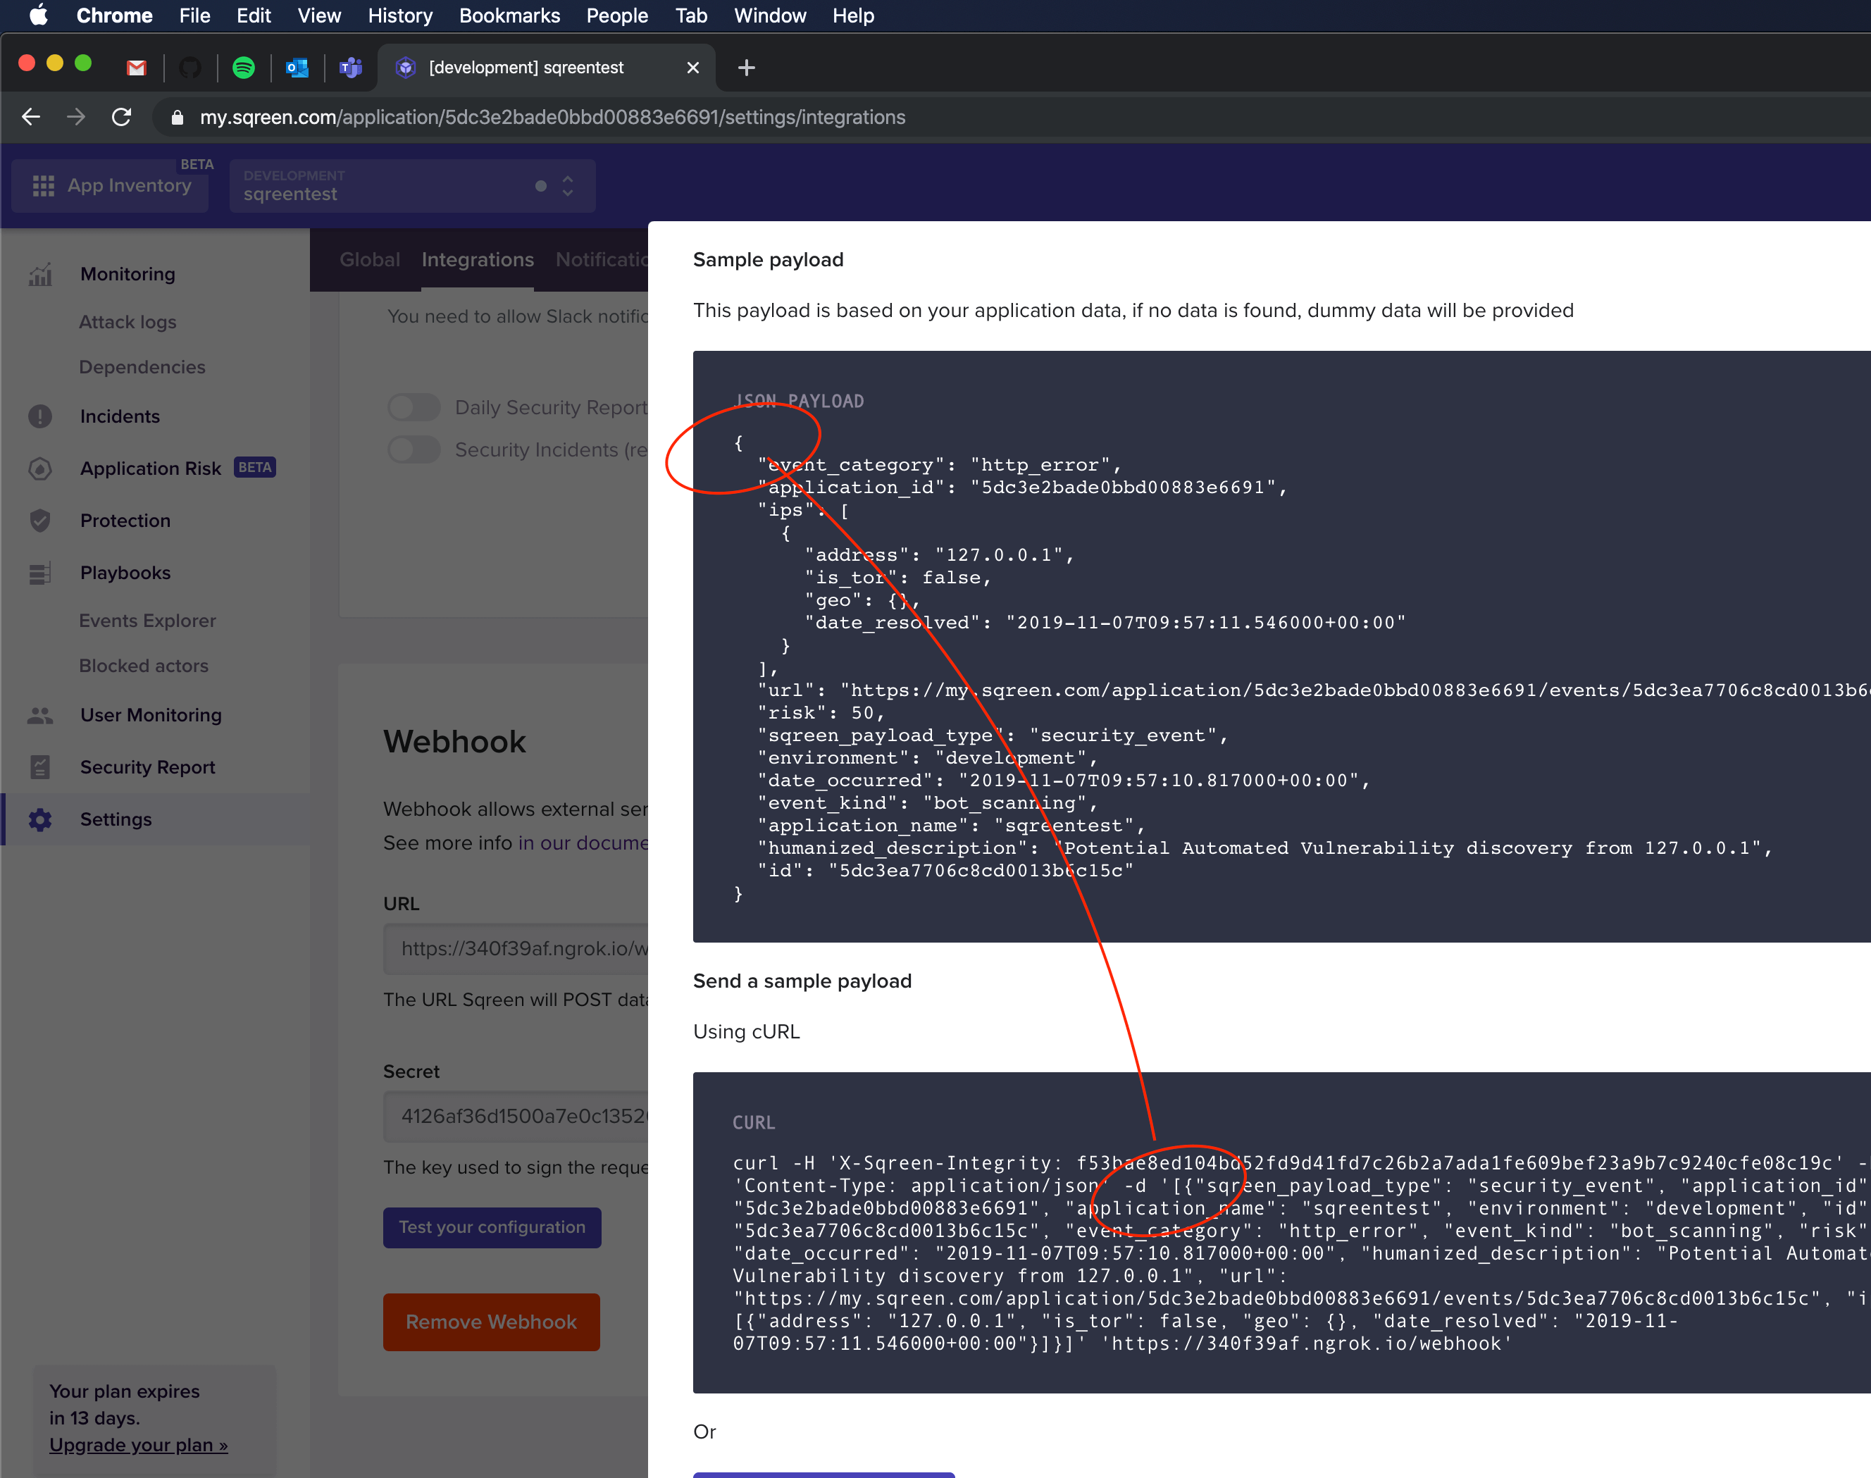Switch to the Spotify pinned tab
This screenshot has height=1478, width=1871.
coord(243,68)
